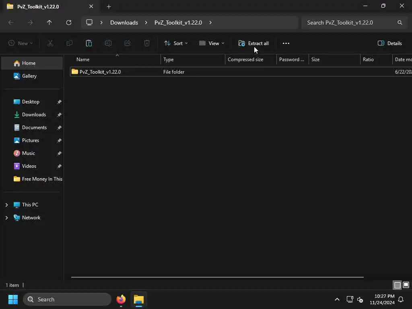Screen dimensions: 412x309
Task: Switch to large thumbnails view icon
Action: [406, 285]
